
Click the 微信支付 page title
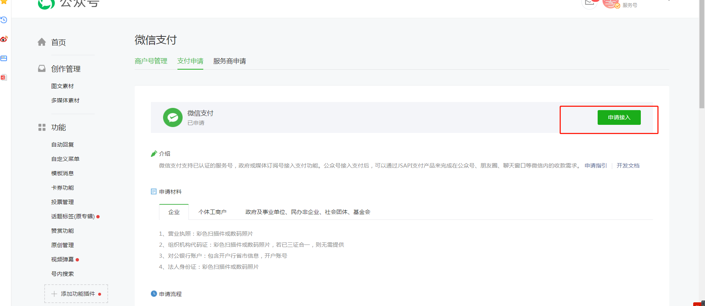click(x=156, y=40)
